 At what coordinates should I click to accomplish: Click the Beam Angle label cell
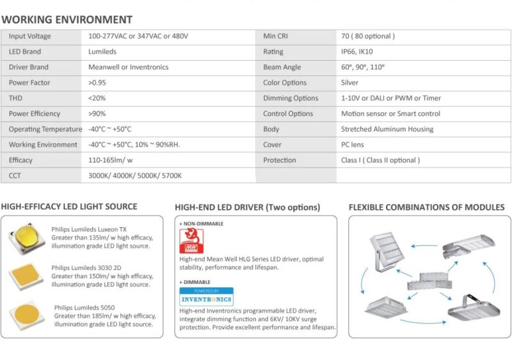click(296, 68)
